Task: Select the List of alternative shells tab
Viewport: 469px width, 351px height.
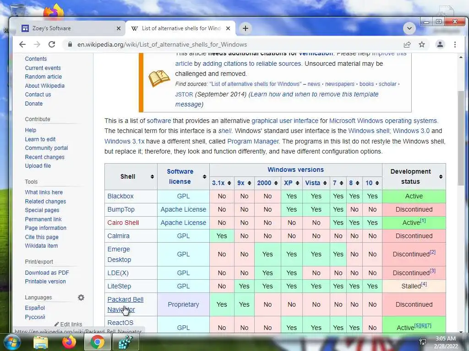Action: pyautogui.click(x=180, y=28)
